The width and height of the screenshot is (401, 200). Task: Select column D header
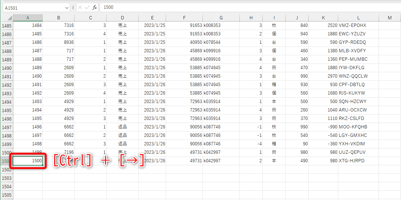[x=123, y=18]
